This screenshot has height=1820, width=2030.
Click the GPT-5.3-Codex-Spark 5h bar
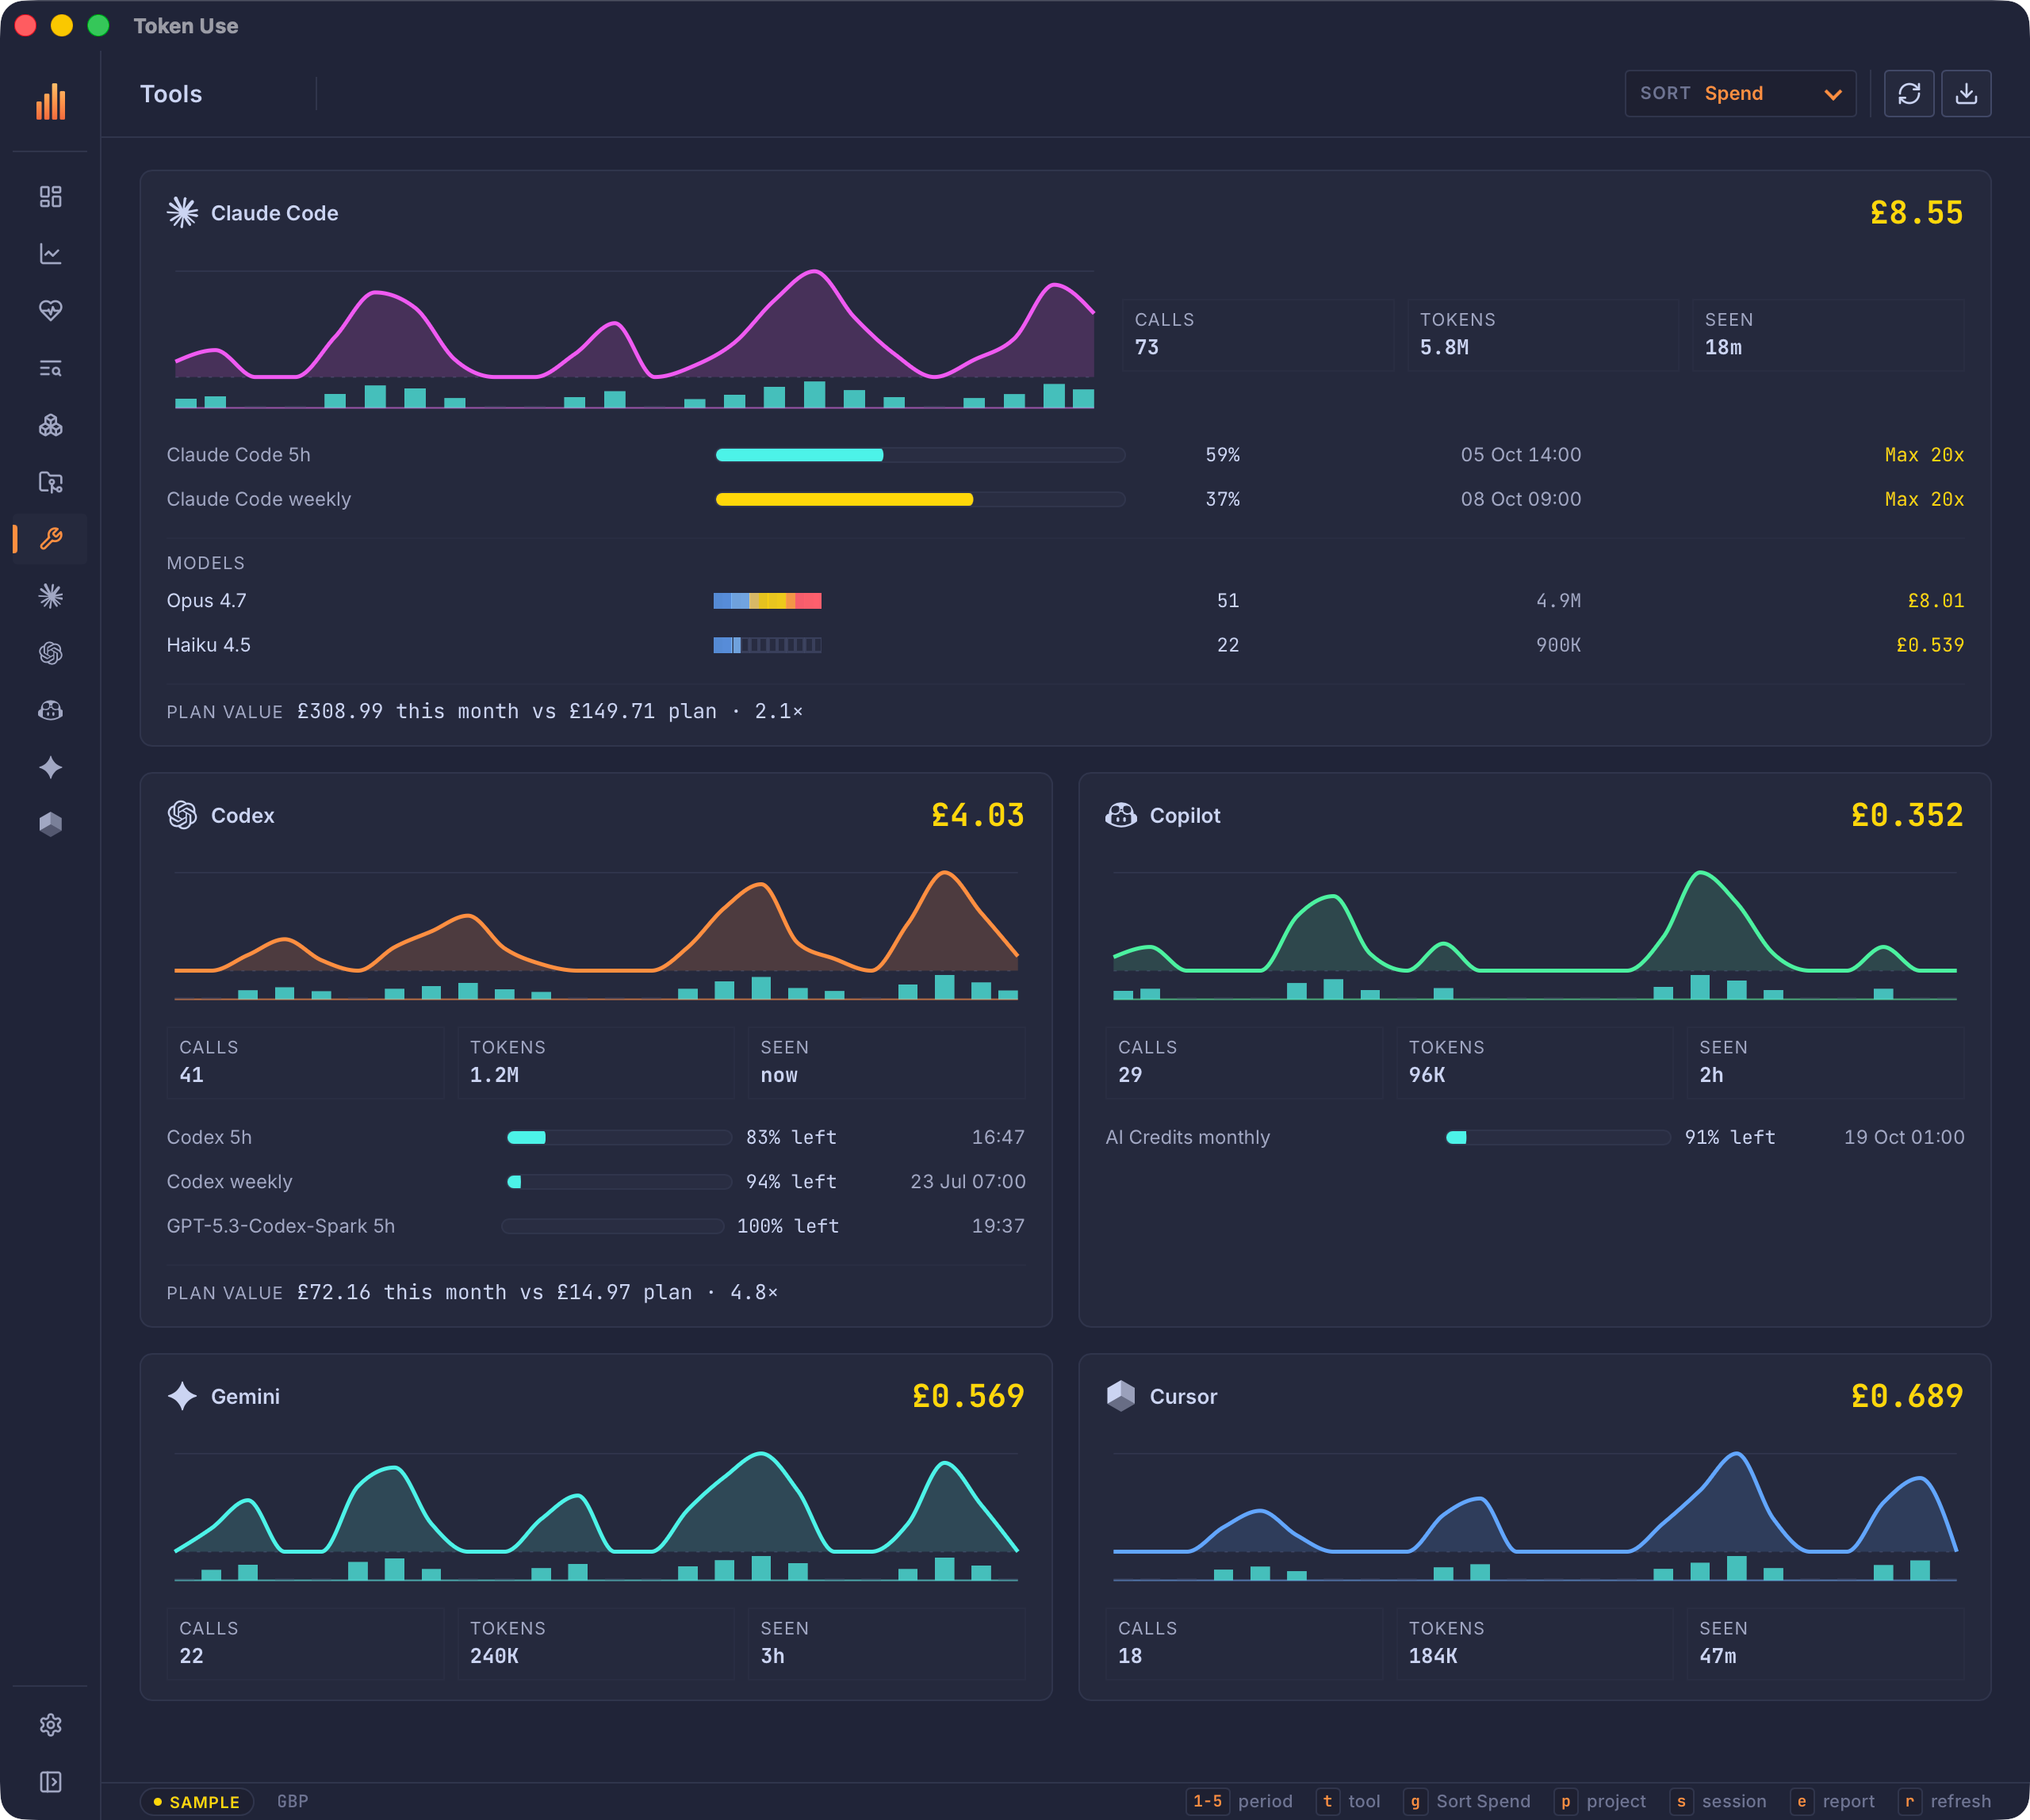pos(612,1226)
